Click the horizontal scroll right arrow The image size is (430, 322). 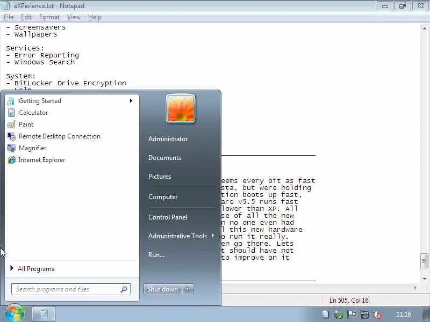click(x=415, y=288)
